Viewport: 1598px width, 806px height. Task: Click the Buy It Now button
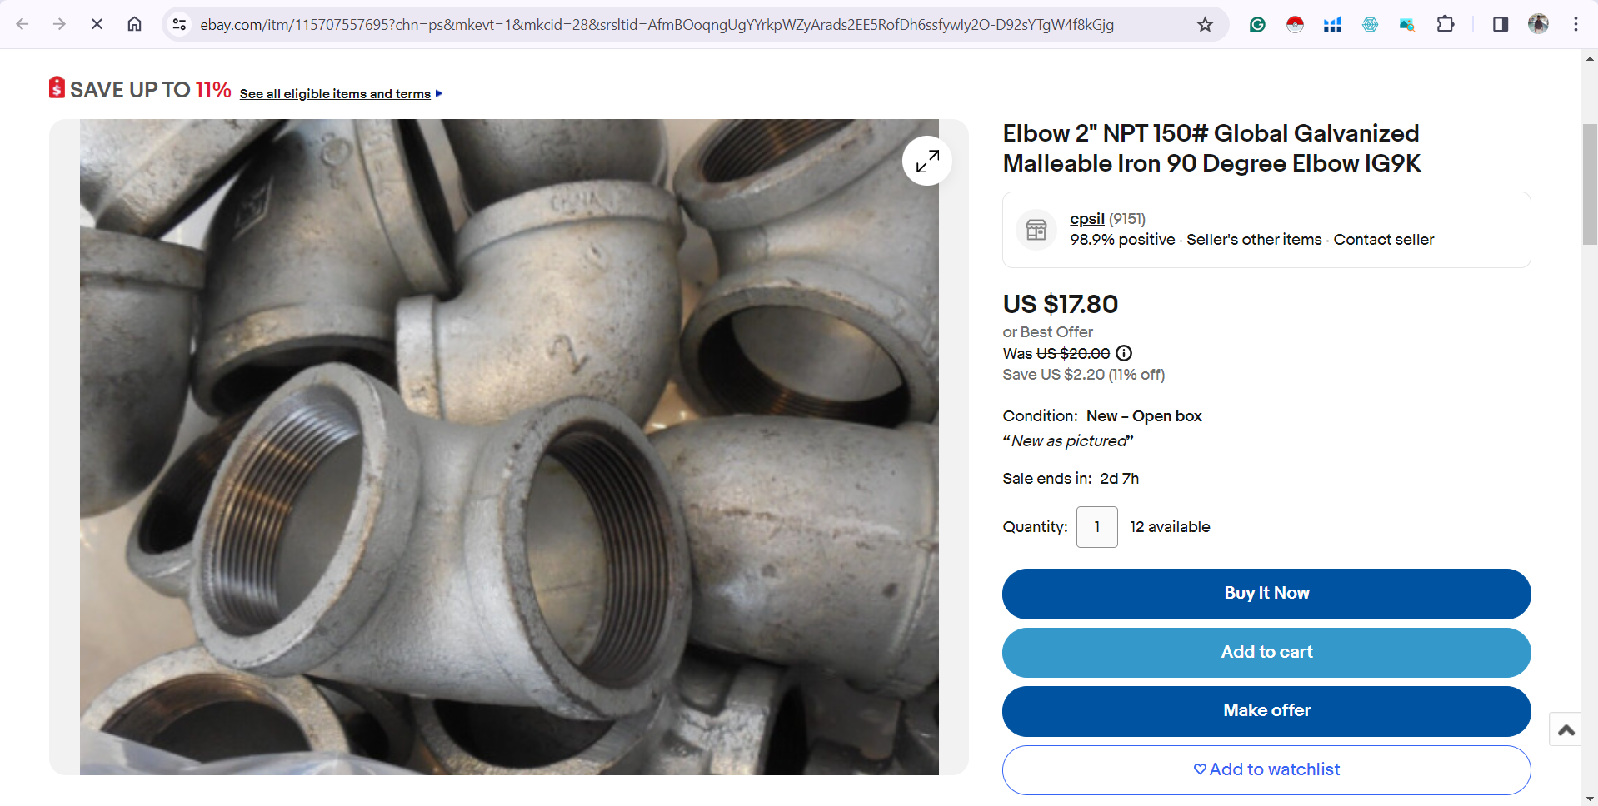[1266, 594]
